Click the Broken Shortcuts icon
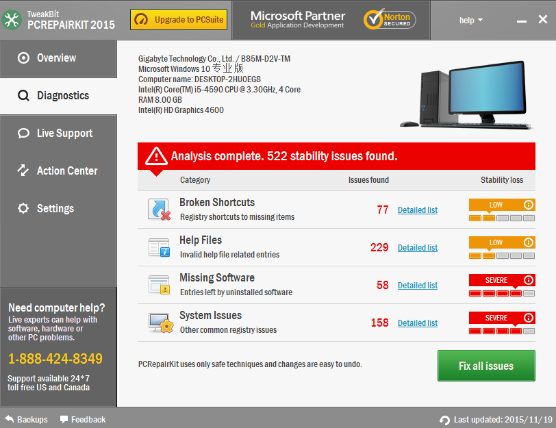This screenshot has height=428, width=556. [159, 210]
